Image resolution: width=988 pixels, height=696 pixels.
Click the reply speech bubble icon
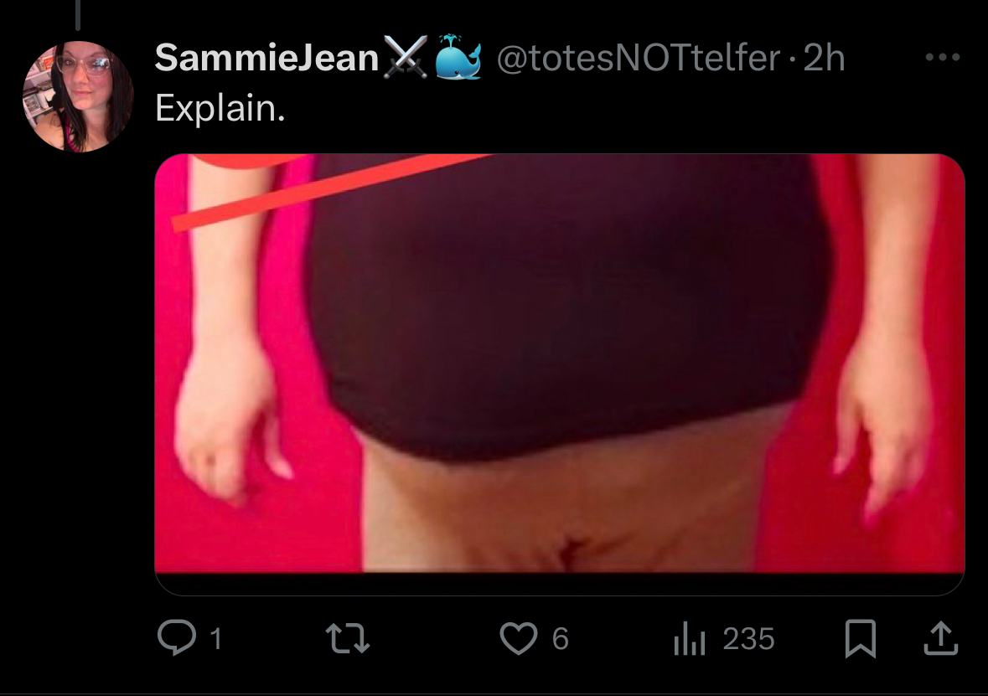(x=177, y=637)
